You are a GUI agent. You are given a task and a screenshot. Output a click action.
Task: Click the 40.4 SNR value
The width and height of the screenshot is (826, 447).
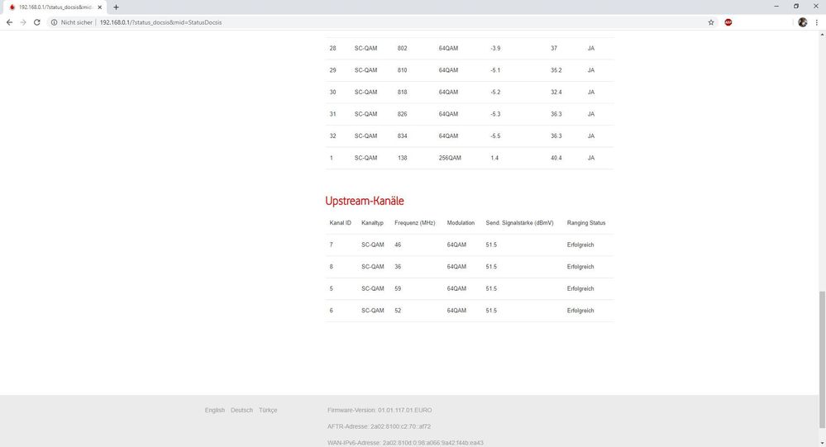click(556, 158)
